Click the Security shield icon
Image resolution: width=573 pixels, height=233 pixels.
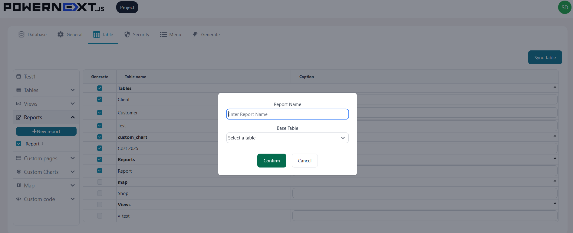[127, 34]
